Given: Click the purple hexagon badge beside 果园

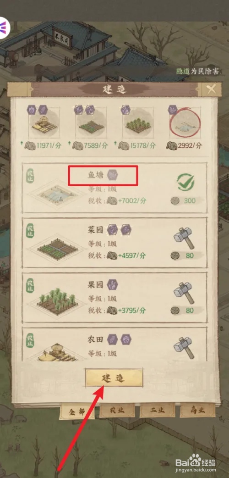Looking at the screenshot, I should click(113, 285).
